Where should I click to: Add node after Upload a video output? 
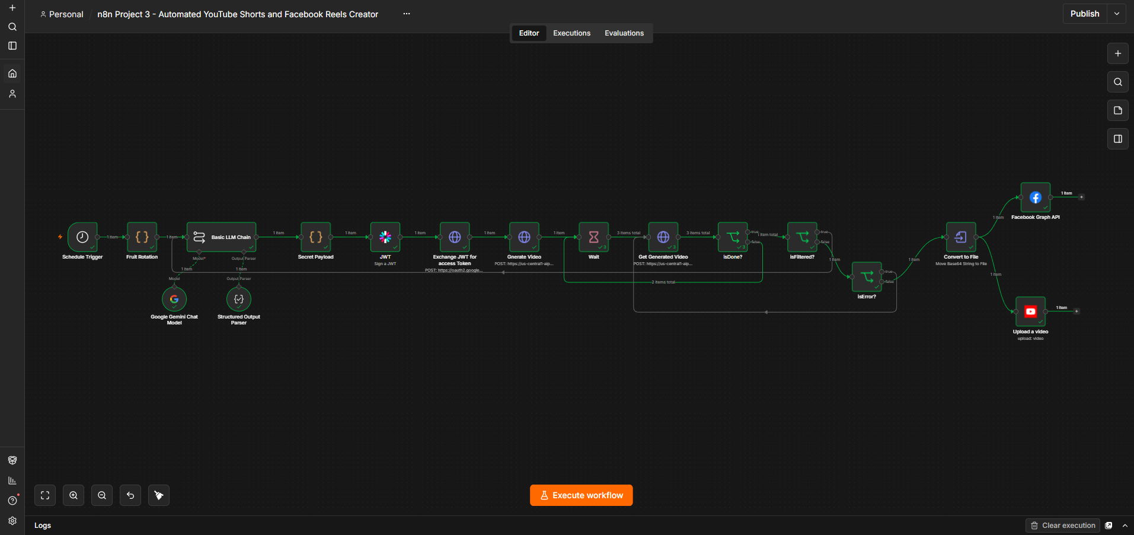click(1076, 311)
